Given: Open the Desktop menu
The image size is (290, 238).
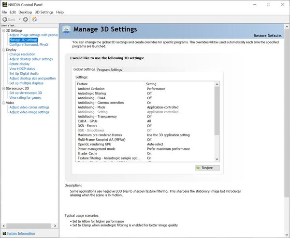Looking at the screenshot, I should pos(25,12).
